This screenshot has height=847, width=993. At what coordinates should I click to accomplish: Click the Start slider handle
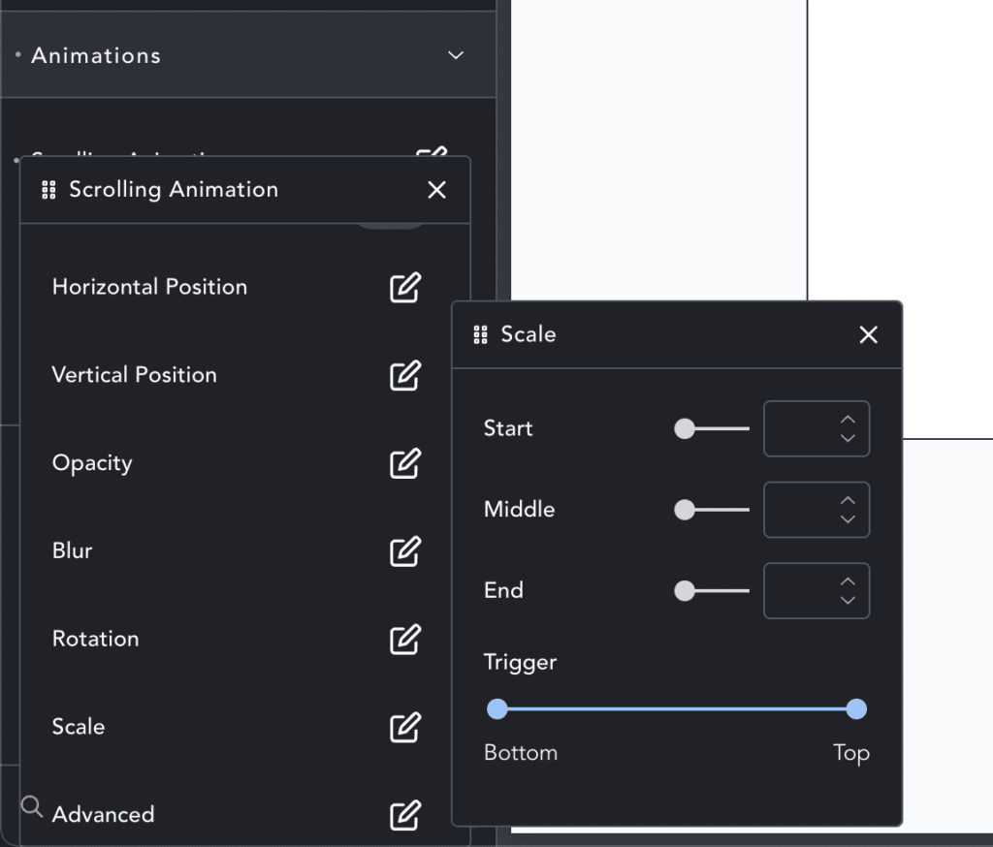(x=685, y=428)
